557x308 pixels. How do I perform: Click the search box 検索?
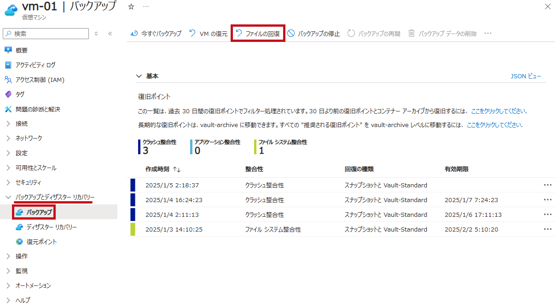46,34
